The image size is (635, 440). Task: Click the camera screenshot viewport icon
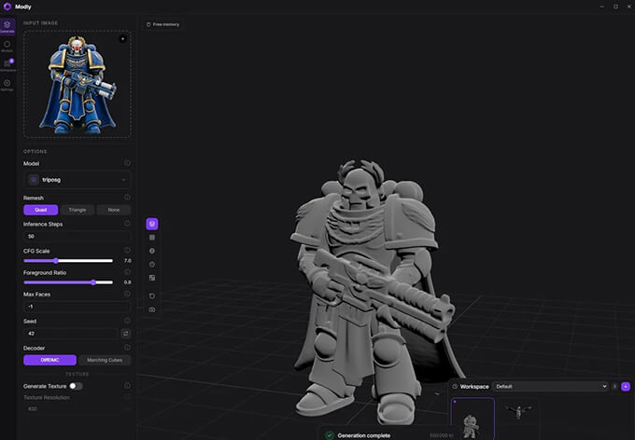(152, 309)
